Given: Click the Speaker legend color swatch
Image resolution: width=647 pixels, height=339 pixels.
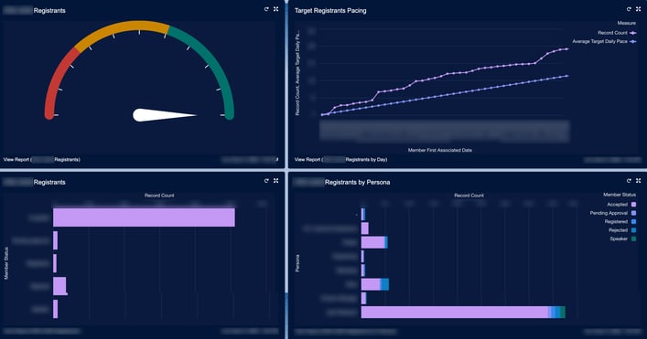Looking at the screenshot, I should [634, 238].
